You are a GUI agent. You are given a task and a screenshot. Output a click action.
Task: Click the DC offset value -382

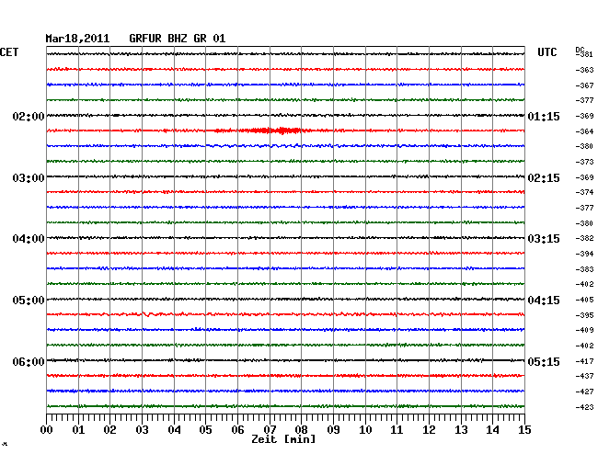click(x=584, y=238)
